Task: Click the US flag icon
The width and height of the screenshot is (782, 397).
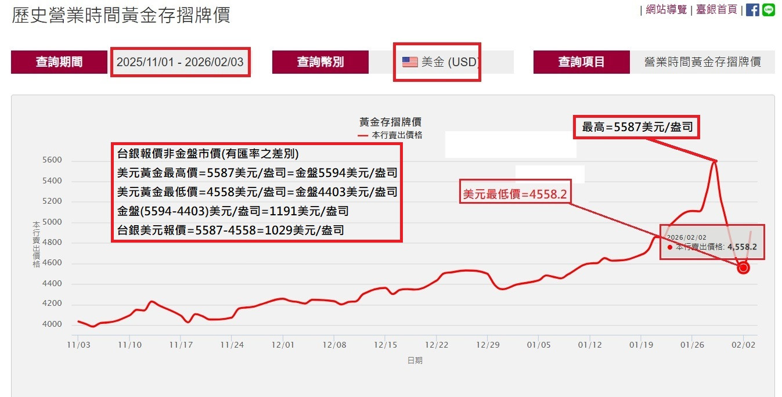Action: [410, 62]
